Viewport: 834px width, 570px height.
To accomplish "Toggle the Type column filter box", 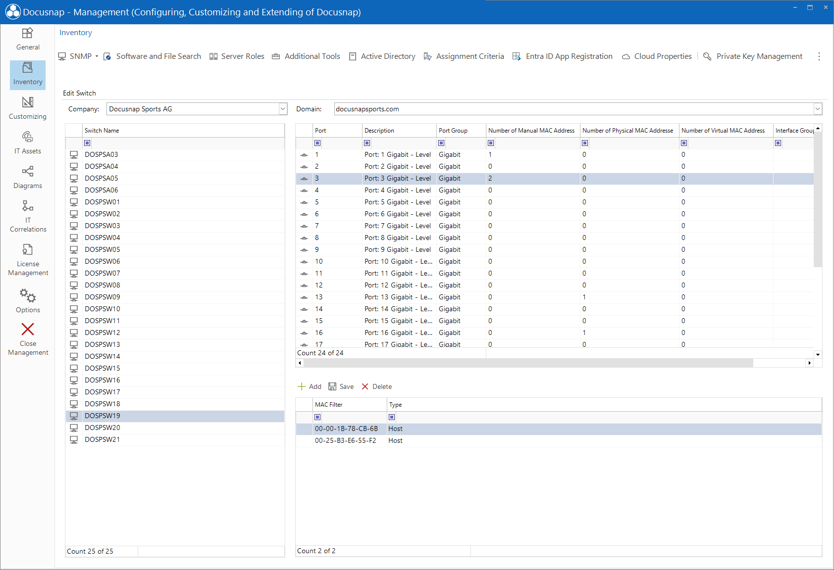I will point(392,417).
